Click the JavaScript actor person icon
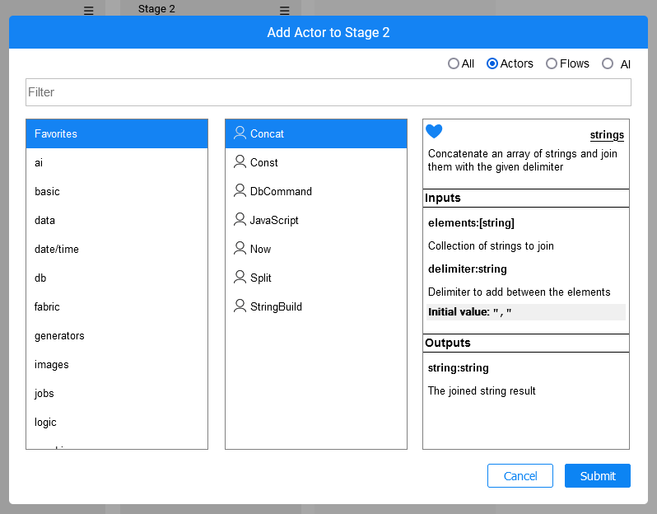This screenshot has height=514, width=657. (x=240, y=219)
